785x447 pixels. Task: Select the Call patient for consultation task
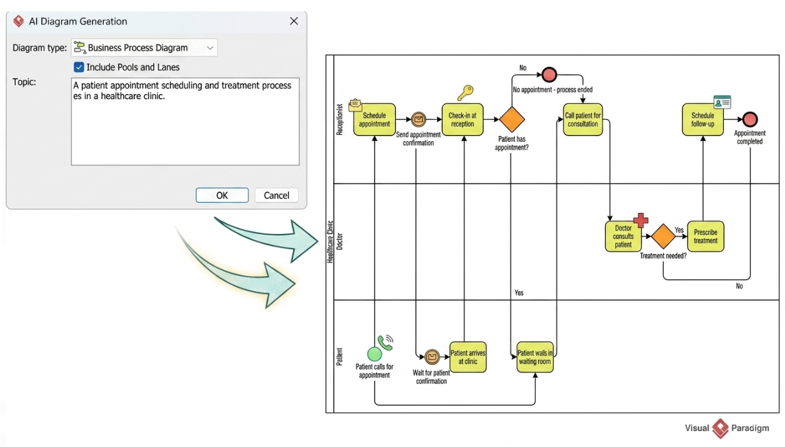pos(583,120)
